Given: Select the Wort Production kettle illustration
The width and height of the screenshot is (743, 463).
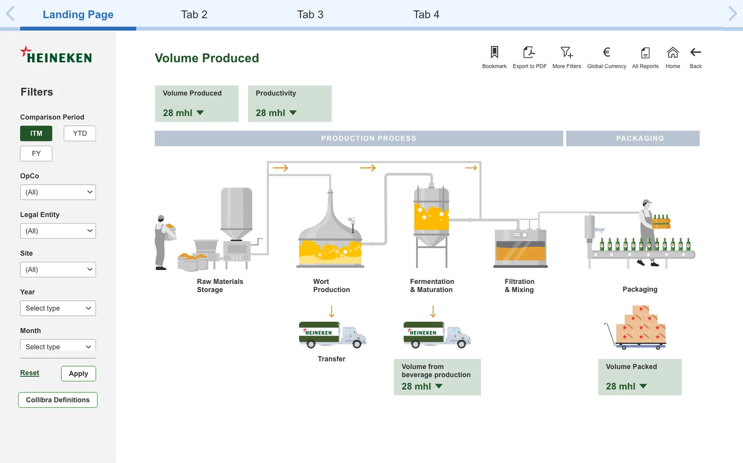Looking at the screenshot, I should 331,228.
